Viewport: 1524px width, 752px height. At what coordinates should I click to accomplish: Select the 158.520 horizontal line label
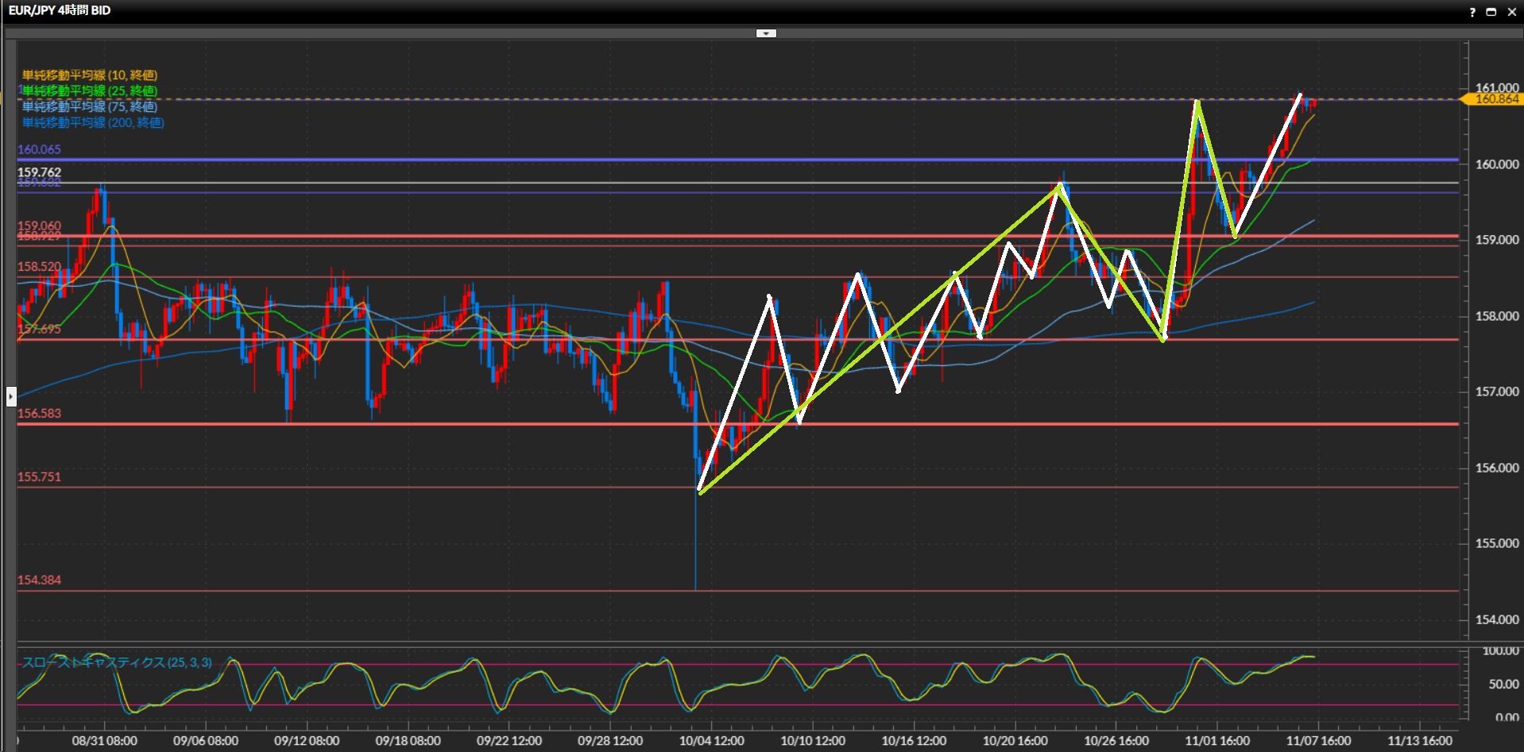point(39,266)
